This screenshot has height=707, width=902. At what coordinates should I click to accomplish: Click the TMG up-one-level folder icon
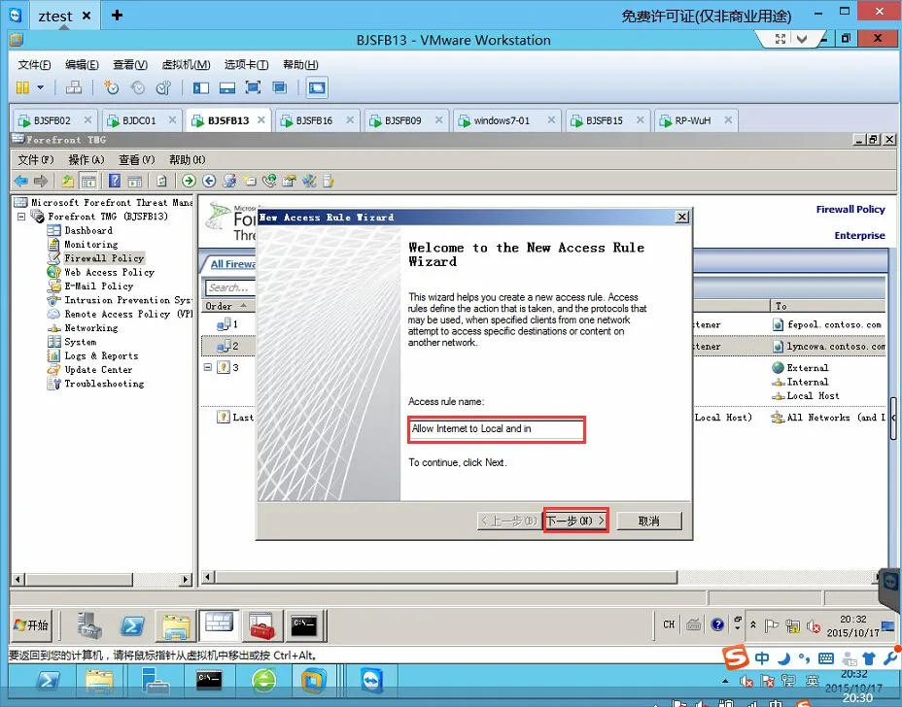pyautogui.click(x=68, y=181)
